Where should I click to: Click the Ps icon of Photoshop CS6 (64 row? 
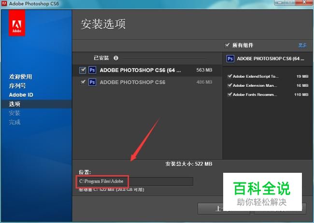click(x=92, y=70)
